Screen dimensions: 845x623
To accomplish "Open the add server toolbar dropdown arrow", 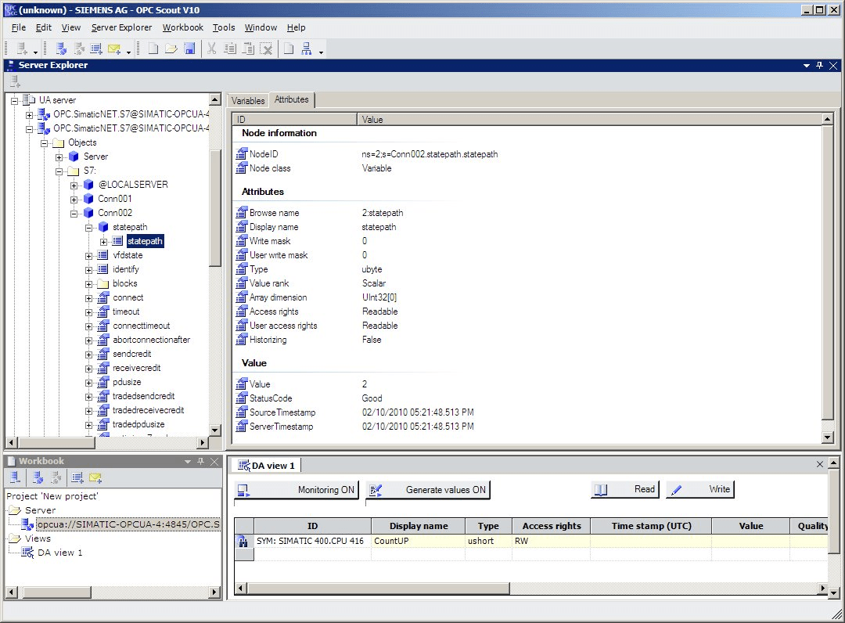I will tap(35, 52).
